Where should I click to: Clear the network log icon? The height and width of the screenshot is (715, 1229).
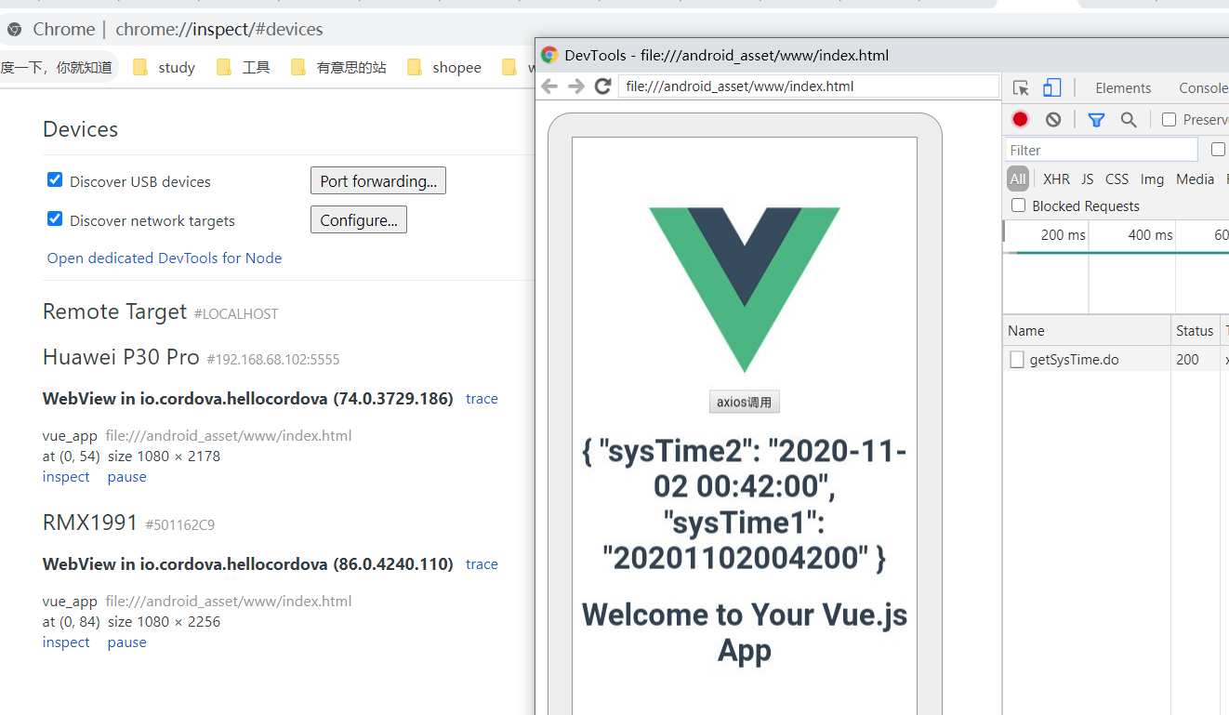pos(1053,119)
